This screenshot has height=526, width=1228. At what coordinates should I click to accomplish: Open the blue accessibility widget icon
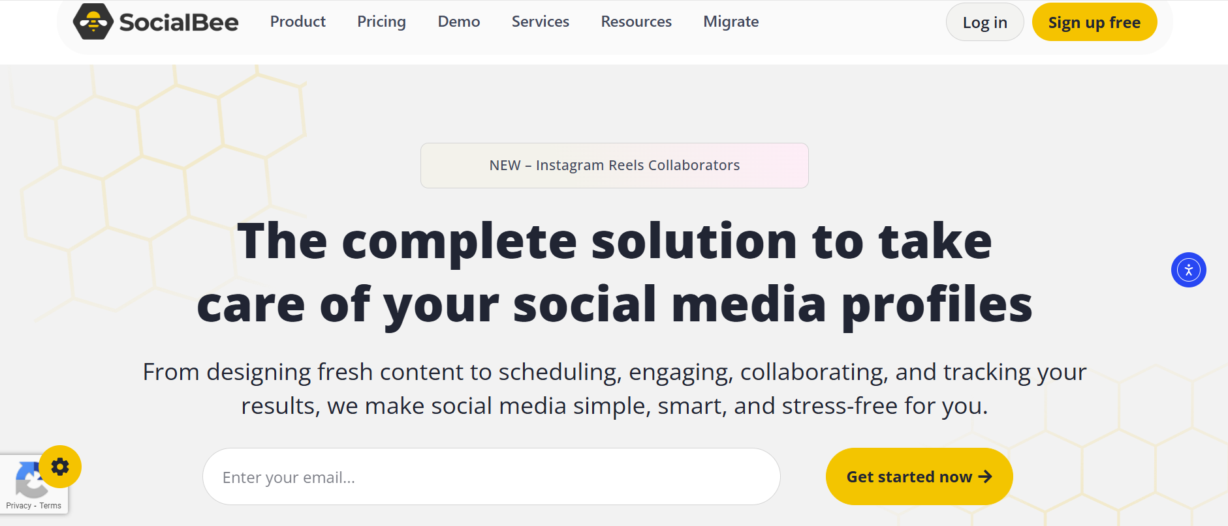click(x=1188, y=270)
